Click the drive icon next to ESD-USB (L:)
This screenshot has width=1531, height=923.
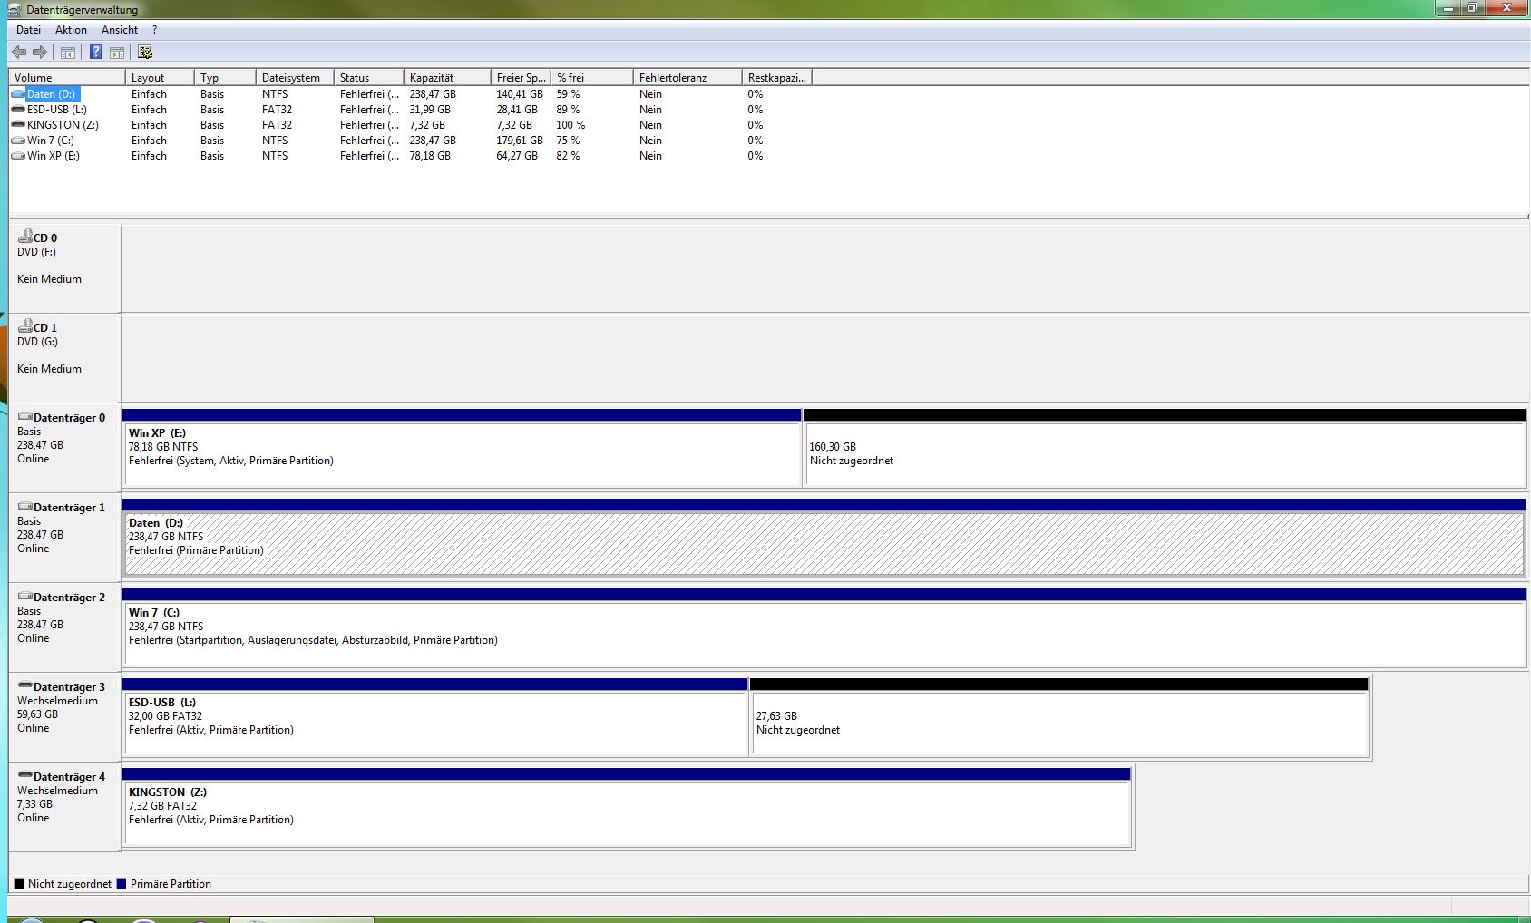tap(18, 110)
